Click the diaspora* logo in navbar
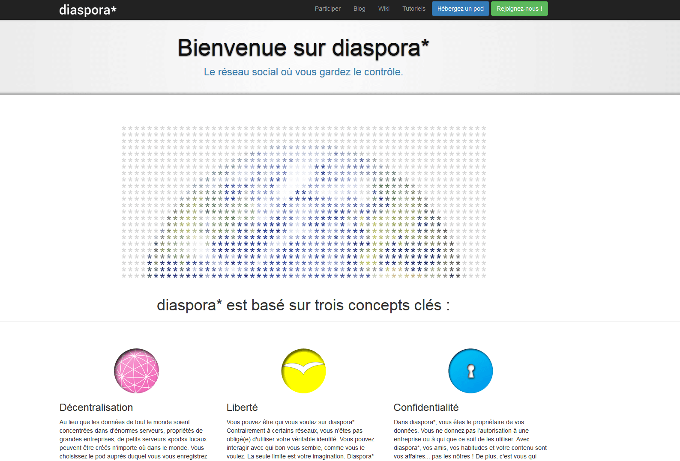680x461 pixels. [88, 9]
